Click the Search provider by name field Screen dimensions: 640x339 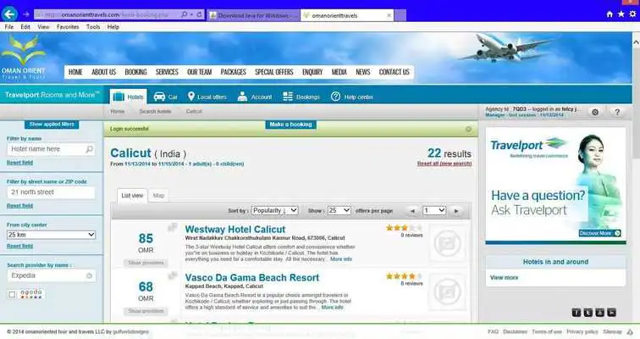click(x=51, y=275)
